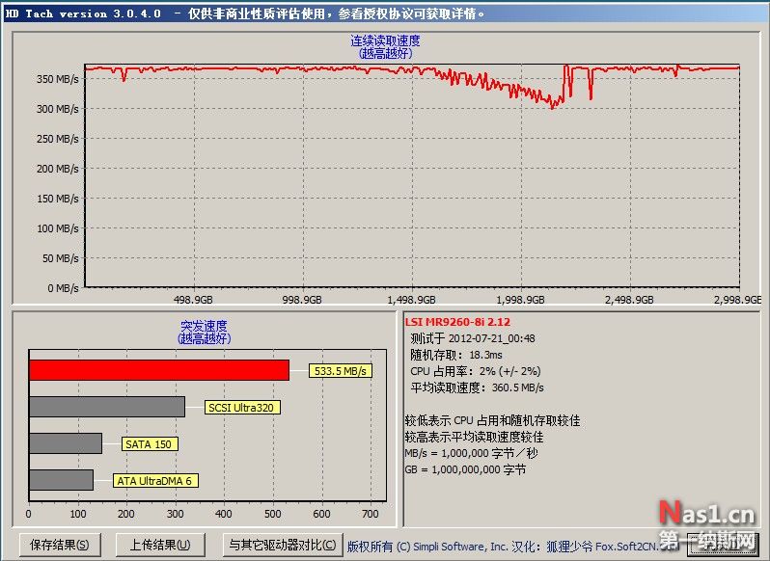
Task: Click the SCSI Ultra320 label
Action: [x=242, y=408]
